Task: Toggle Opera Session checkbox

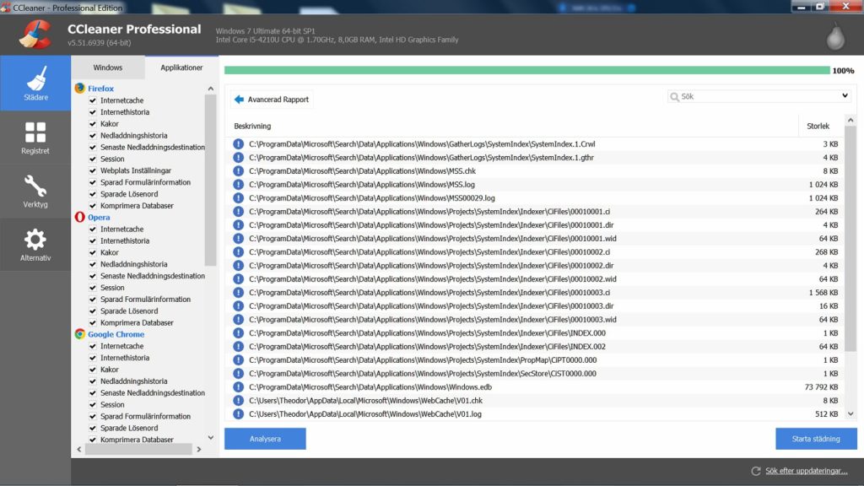Action: tap(93, 288)
